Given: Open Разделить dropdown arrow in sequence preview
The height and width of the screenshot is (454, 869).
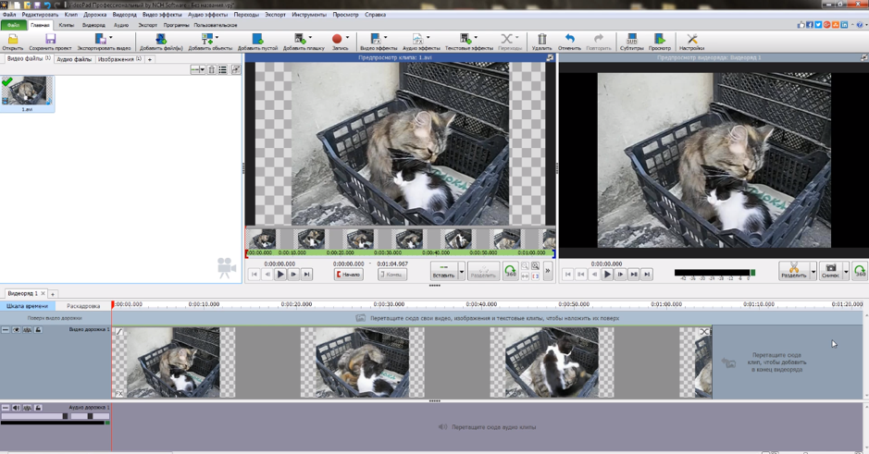Looking at the screenshot, I should click(813, 271).
